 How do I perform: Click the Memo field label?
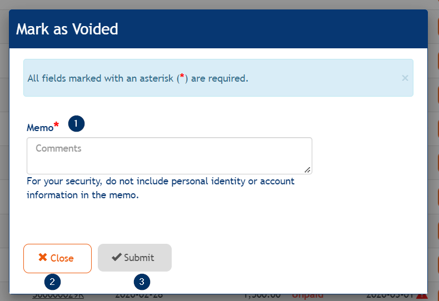click(x=39, y=128)
